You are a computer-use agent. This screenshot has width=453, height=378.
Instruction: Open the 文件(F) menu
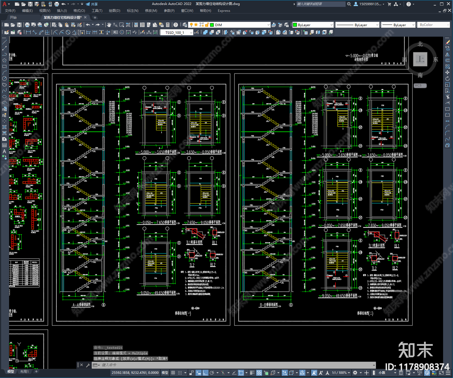[10, 11]
